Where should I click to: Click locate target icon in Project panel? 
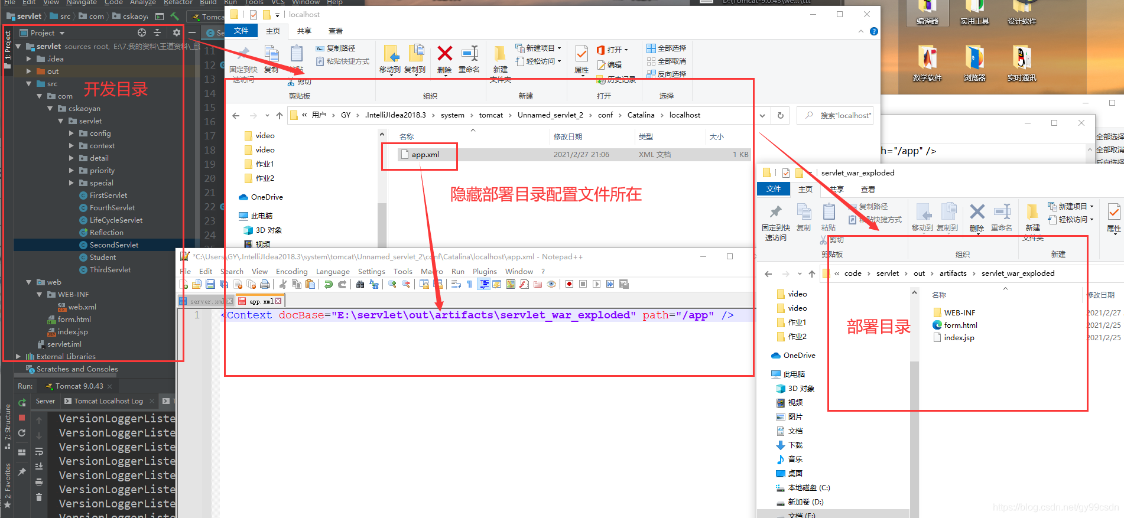(x=142, y=32)
